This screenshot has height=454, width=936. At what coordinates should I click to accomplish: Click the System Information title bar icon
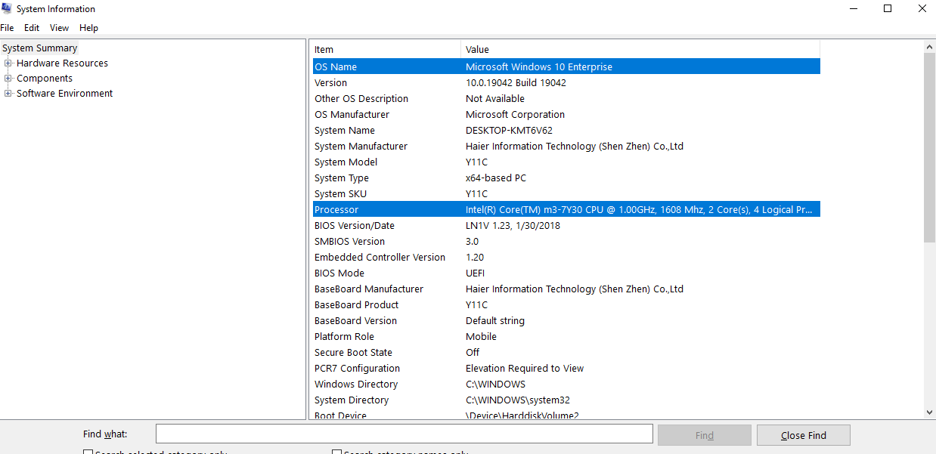click(x=8, y=9)
